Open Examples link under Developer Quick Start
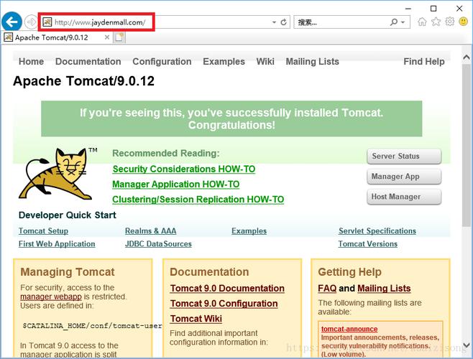The height and width of the screenshot is (359, 473). (249, 231)
